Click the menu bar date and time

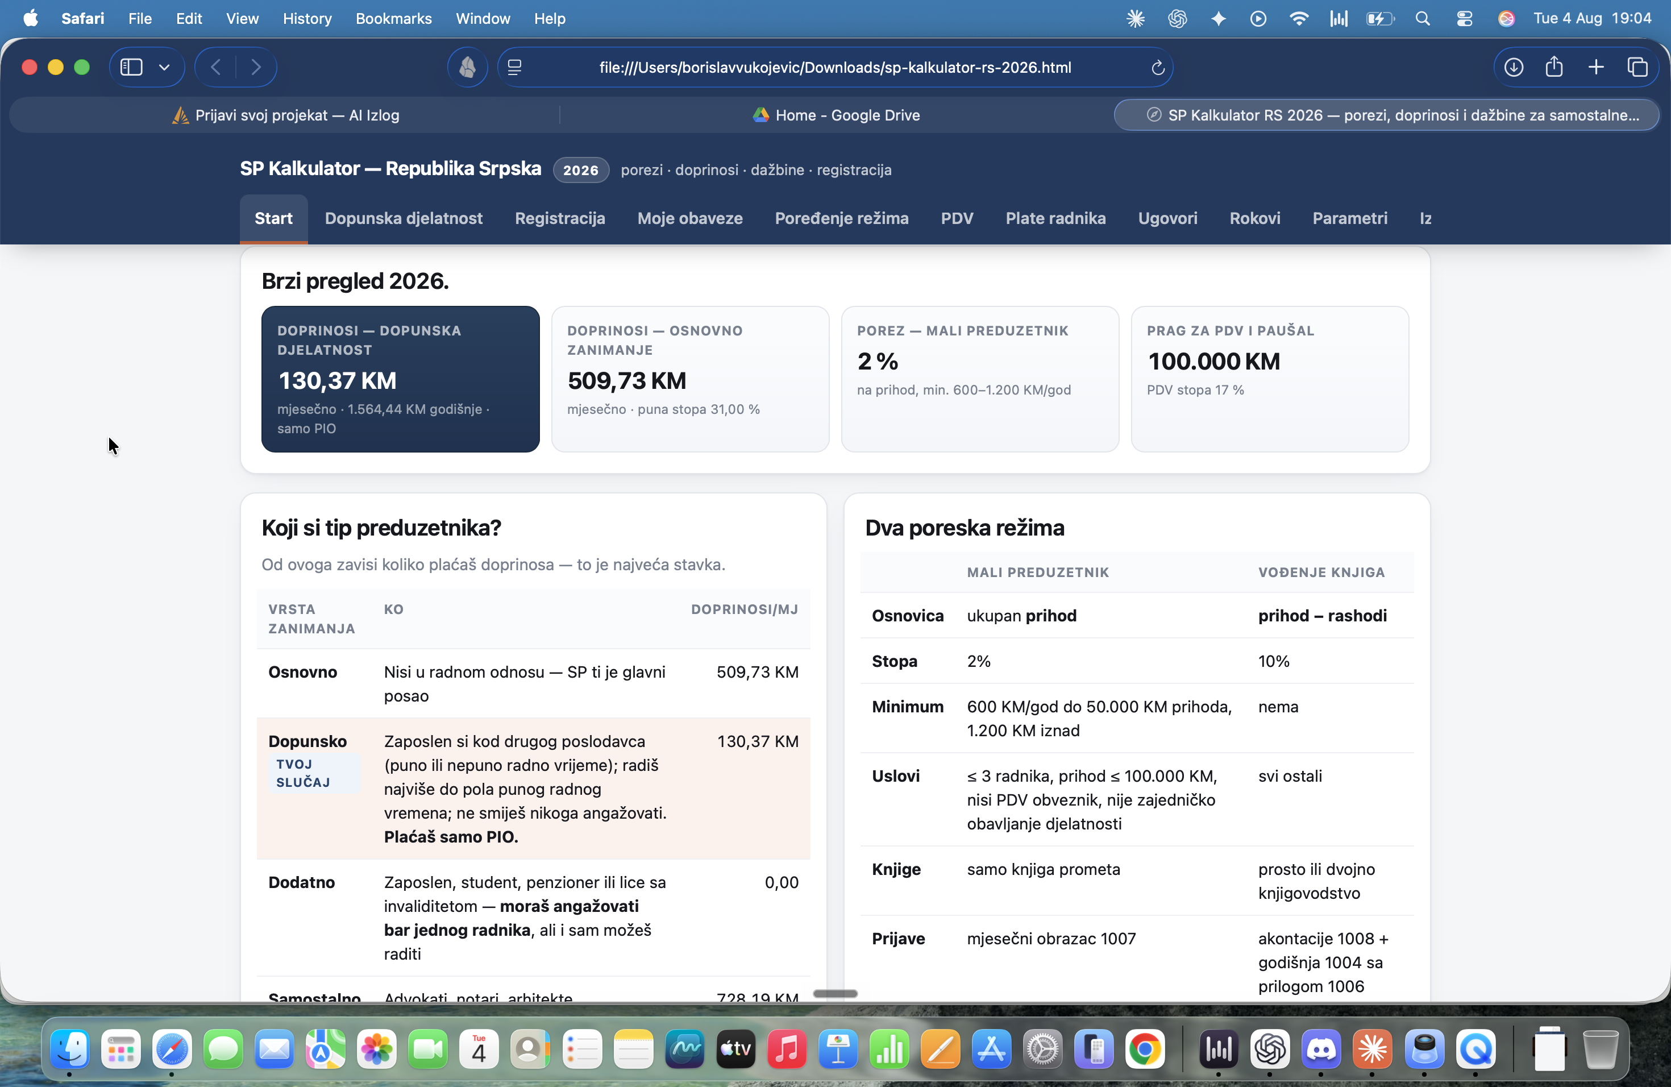[x=1591, y=18]
